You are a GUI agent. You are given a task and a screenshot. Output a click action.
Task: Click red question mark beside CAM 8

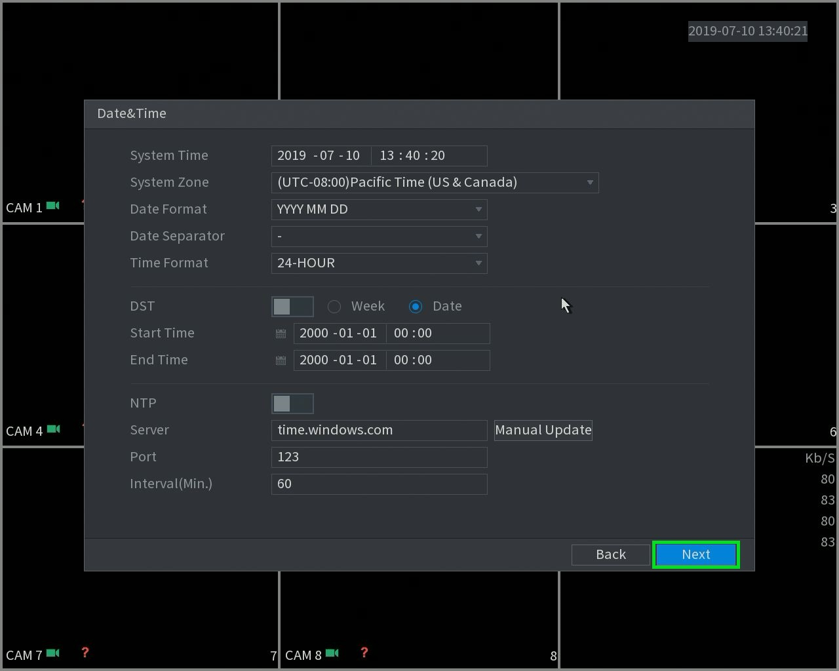(x=364, y=653)
